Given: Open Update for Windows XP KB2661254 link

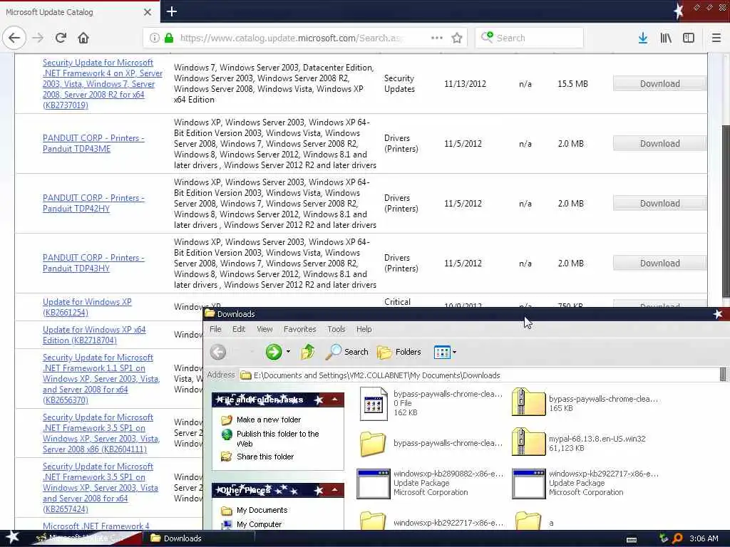Looking at the screenshot, I should (x=87, y=307).
